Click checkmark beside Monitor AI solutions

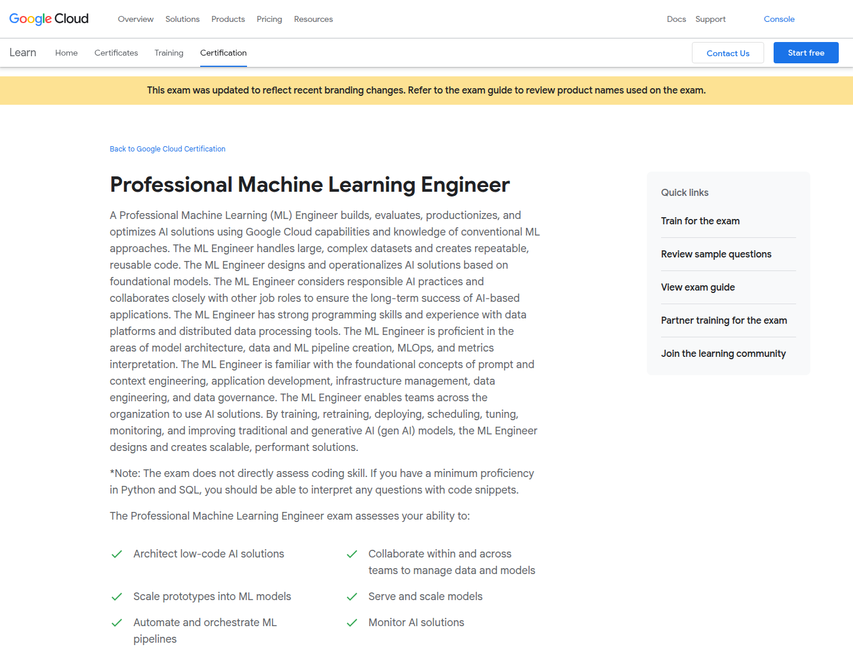[352, 623]
